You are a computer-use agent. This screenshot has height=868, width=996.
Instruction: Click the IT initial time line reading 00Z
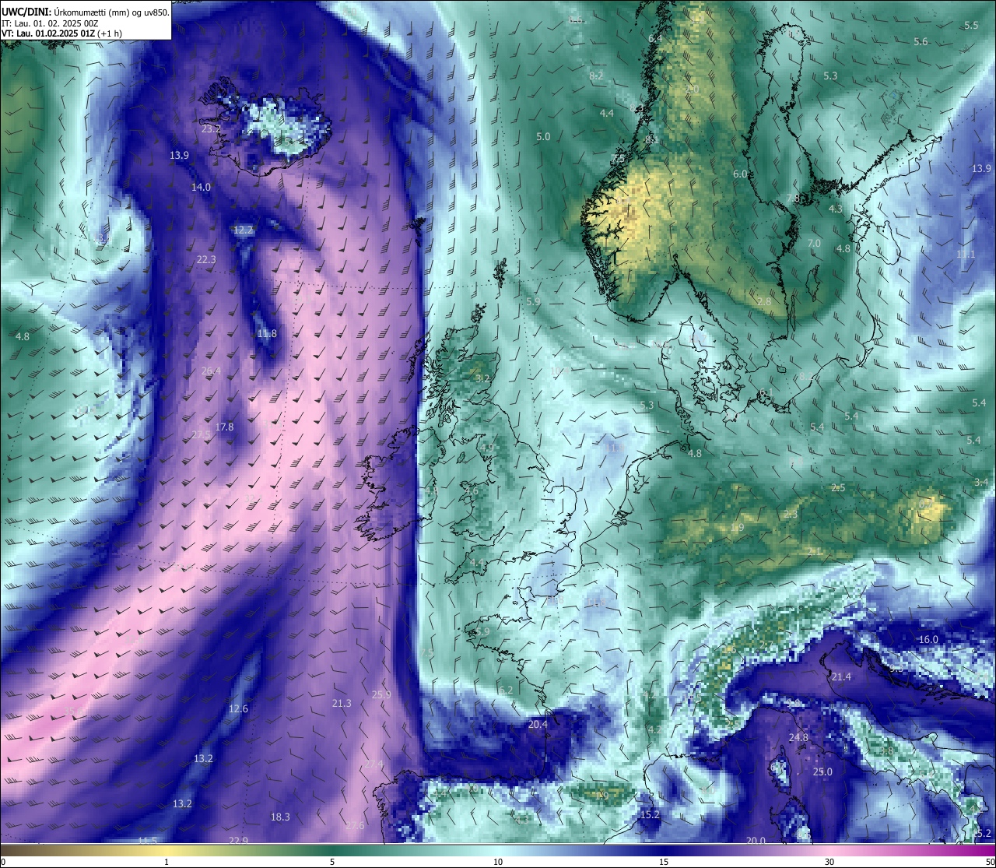pos(50,23)
